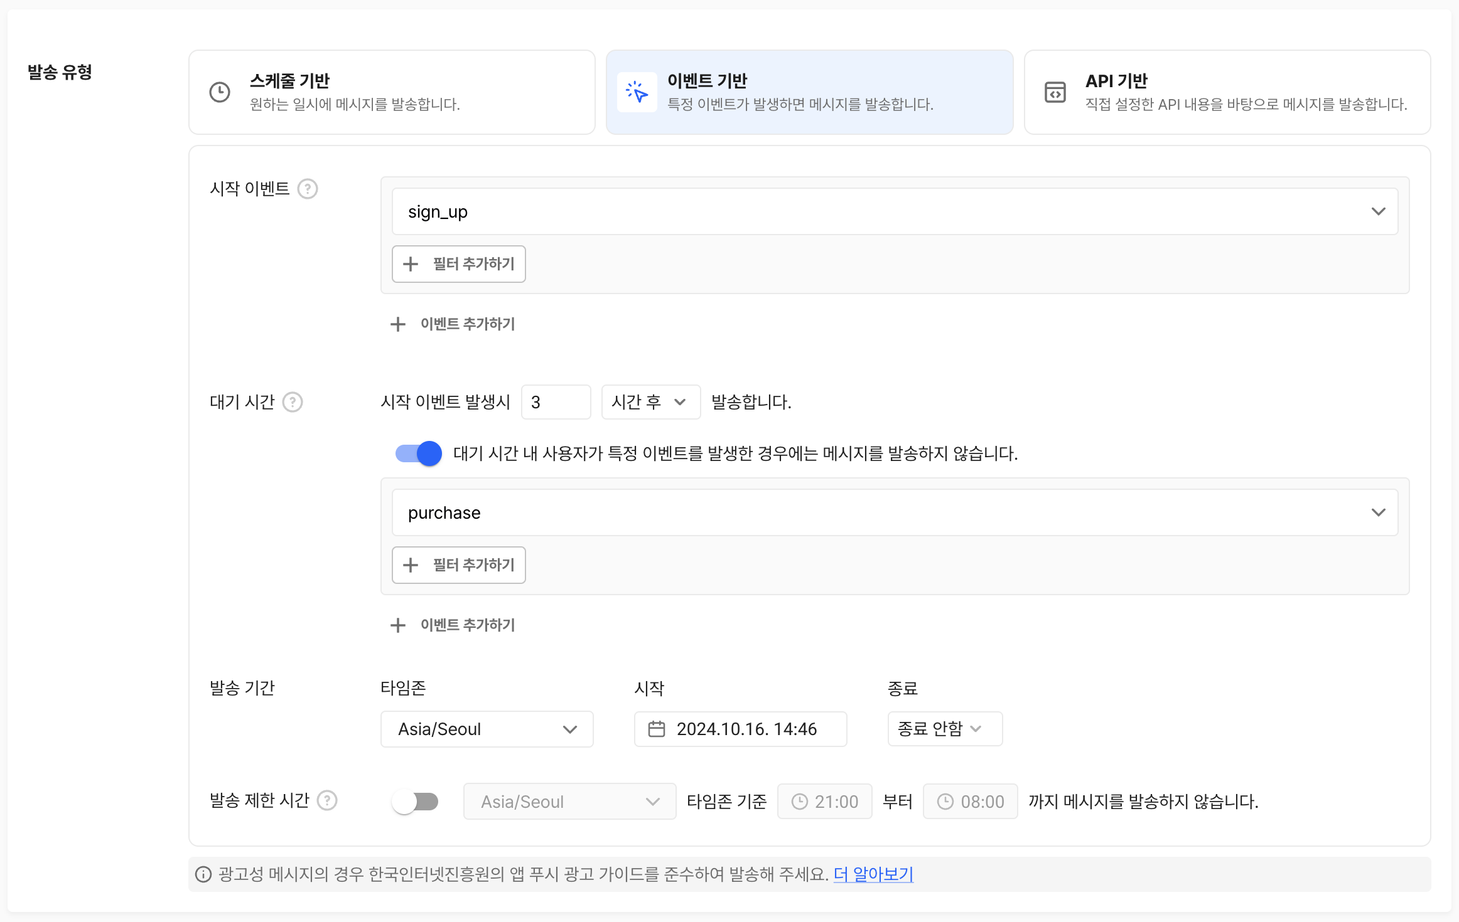Click the waiting time number field showing 3

pyautogui.click(x=556, y=402)
